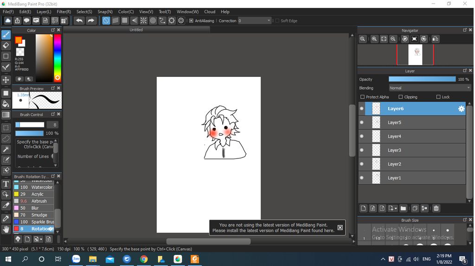Click the brush size slider bar
The image size is (475, 266).
(x=30, y=125)
